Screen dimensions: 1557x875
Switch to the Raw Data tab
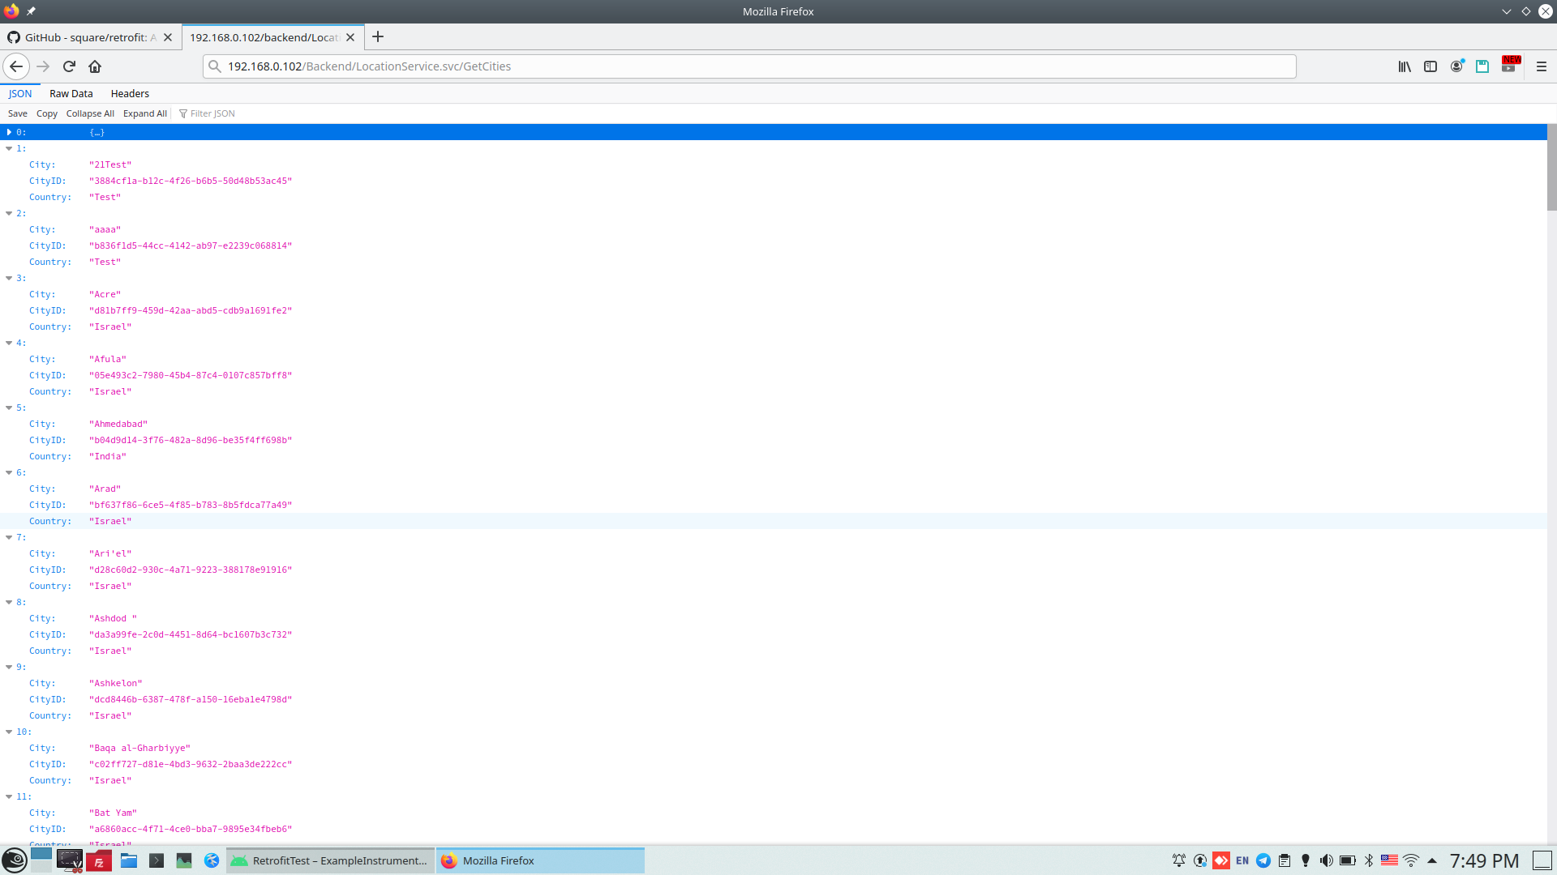tap(71, 94)
